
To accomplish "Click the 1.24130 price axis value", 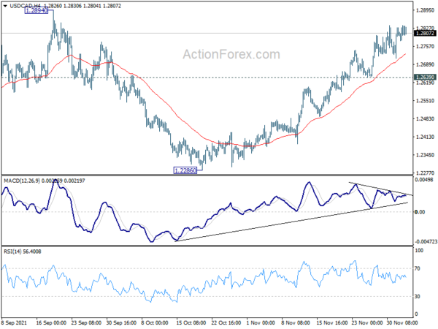I will point(426,137).
